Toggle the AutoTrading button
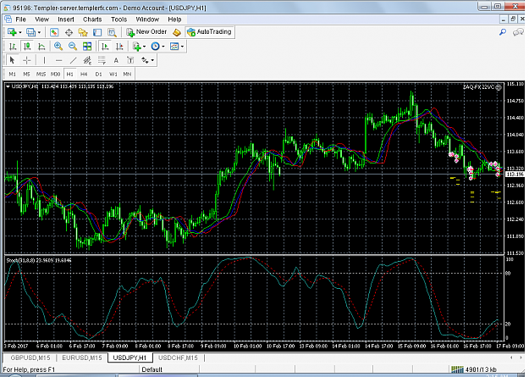529x377 pixels. click(210, 32)
